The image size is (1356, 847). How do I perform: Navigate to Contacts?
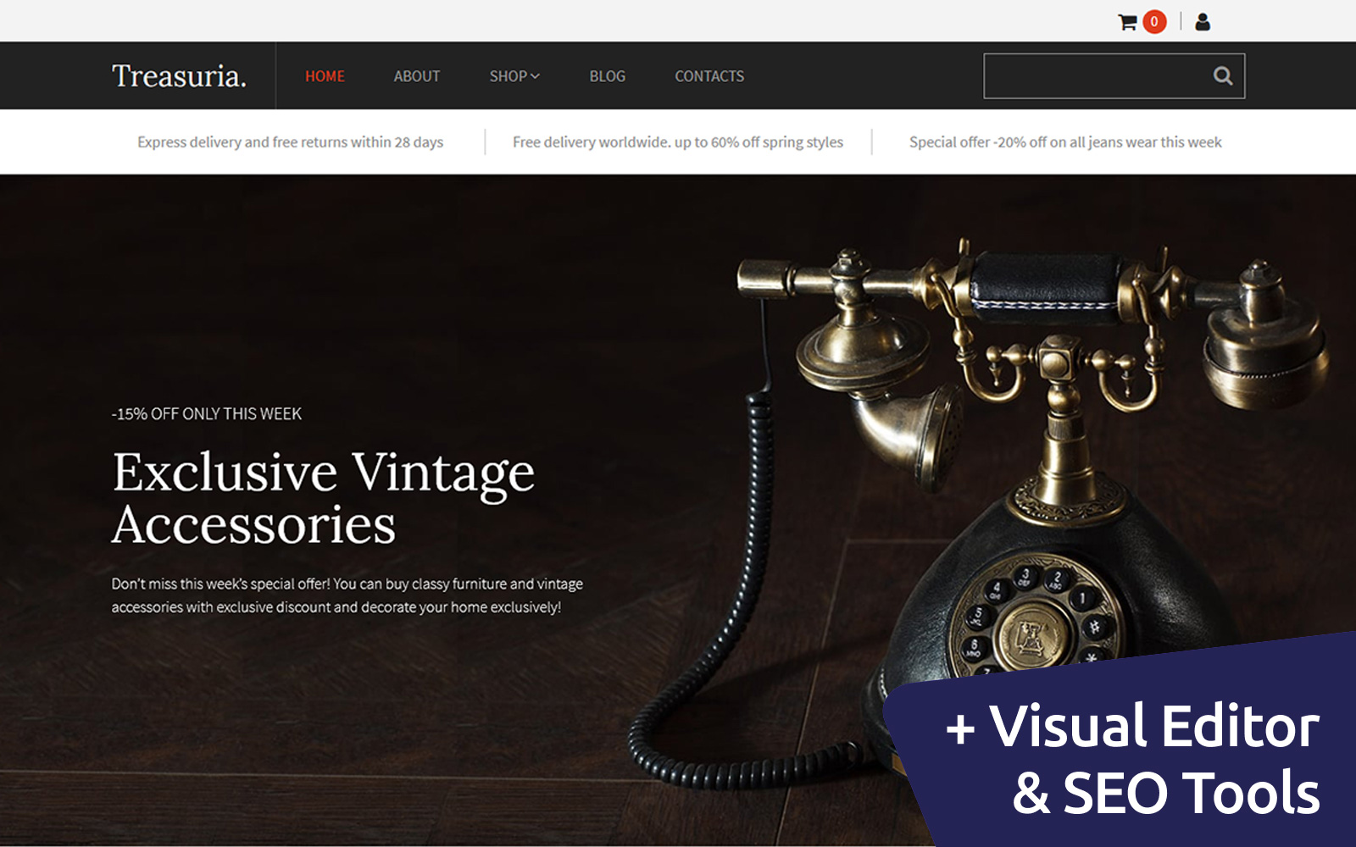(709, 76)
